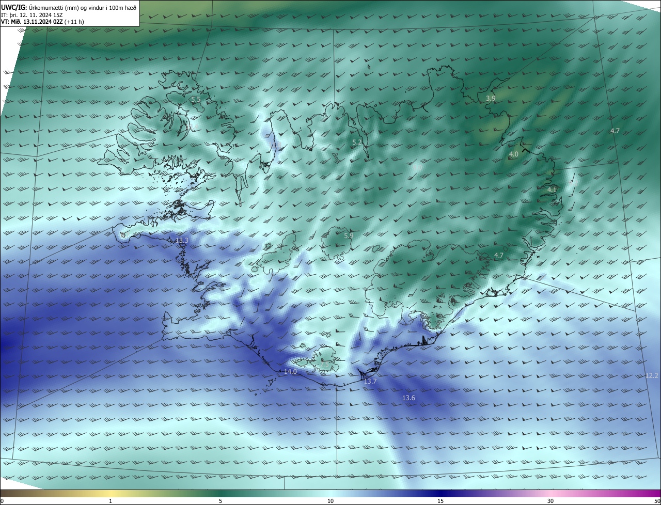Click the color scale tick label 30
661x505 pixels.
tap(550, 501)
